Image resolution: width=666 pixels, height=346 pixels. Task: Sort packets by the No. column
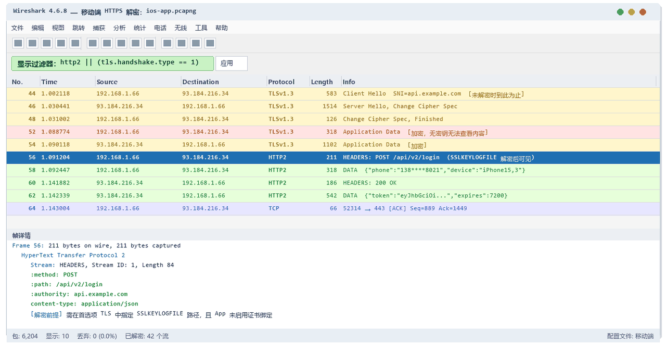[x=17, y=82]
